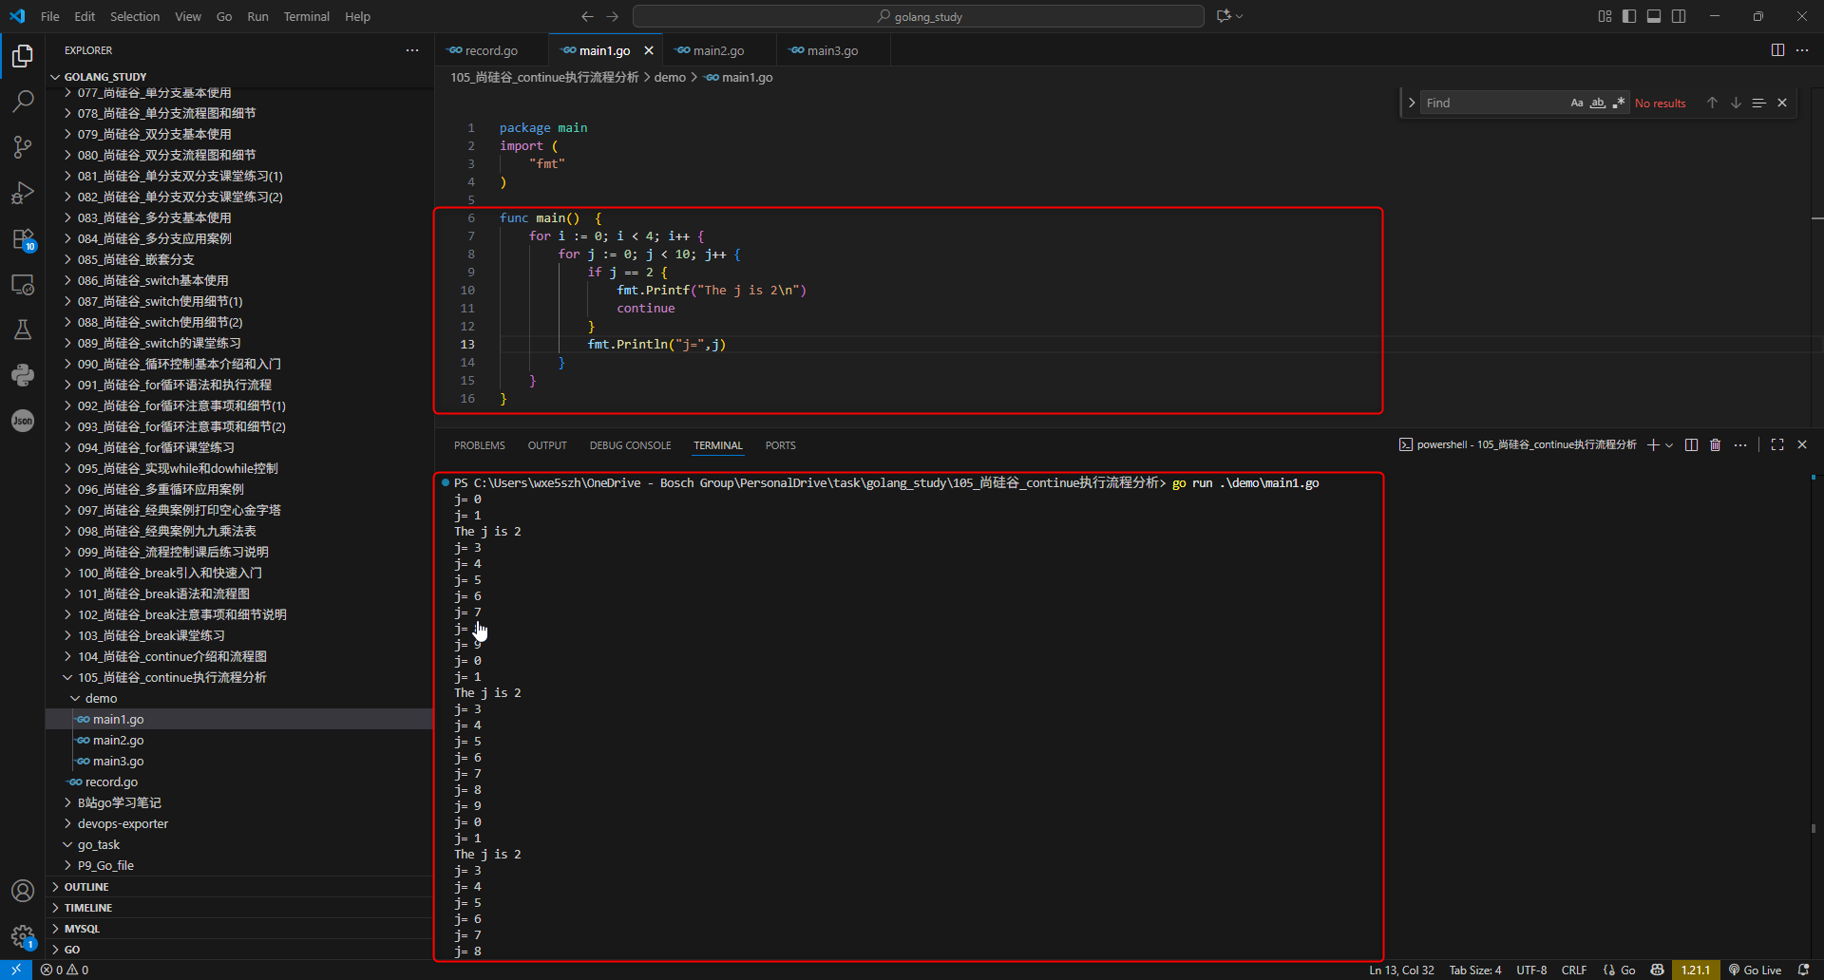1824x980 pixels.
Task: Go to next match in Find widget
Action: coord(1736,103)
